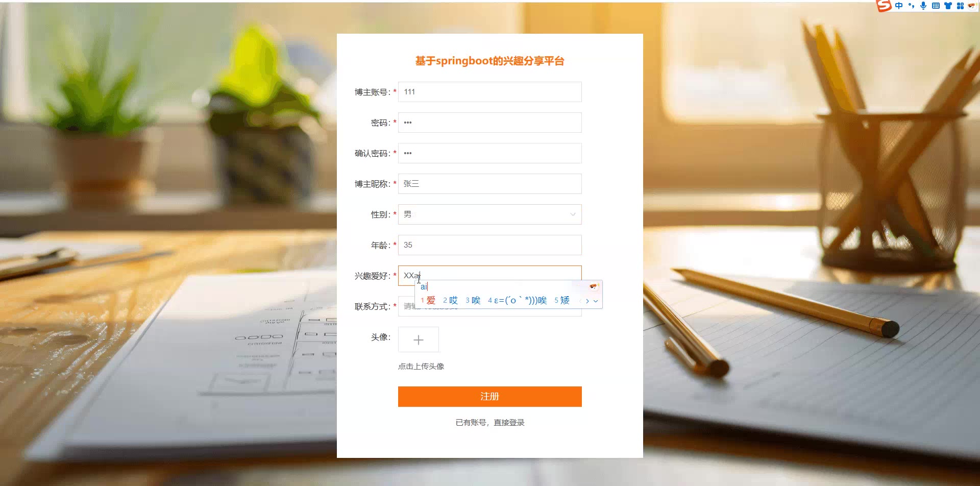Click the mascot icon in Sogou toolbar
Viewport: 980px width, 486px height.
pos(971,6)
